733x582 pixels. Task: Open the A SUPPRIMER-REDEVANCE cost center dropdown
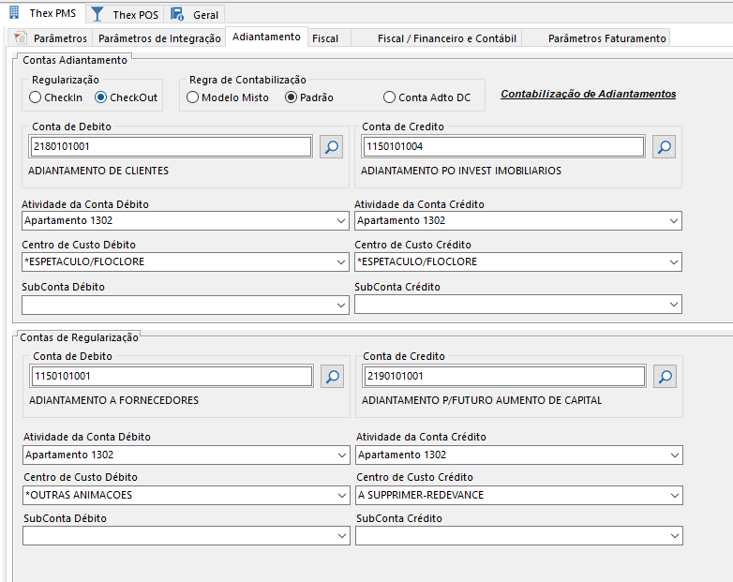click(x=674, y=495)
